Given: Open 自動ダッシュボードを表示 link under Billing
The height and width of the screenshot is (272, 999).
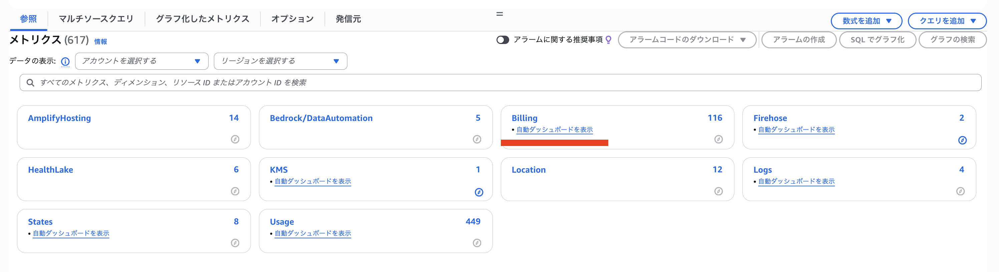Looking at the screenshot, I should click(554, 130).
